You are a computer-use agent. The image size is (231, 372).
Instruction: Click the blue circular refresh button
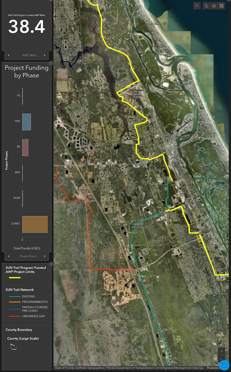[x=224, y=365]
